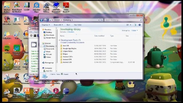
Task: Open the green circuit-chip desktop icon
Action: tap(17, 49)
